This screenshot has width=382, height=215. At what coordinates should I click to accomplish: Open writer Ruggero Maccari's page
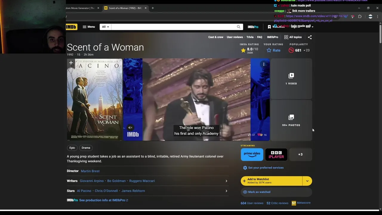(x=142, y=181)
